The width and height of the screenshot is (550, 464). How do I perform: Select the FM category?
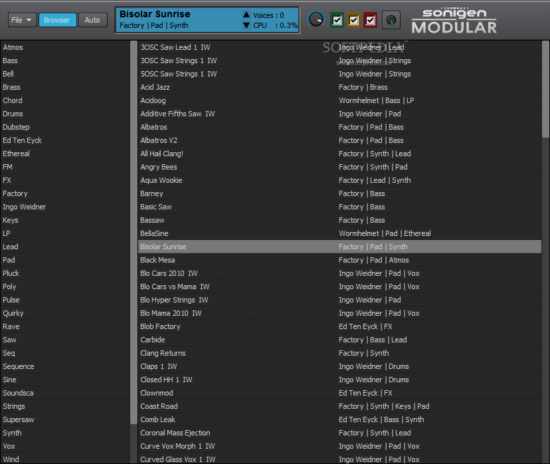(65, 167)
